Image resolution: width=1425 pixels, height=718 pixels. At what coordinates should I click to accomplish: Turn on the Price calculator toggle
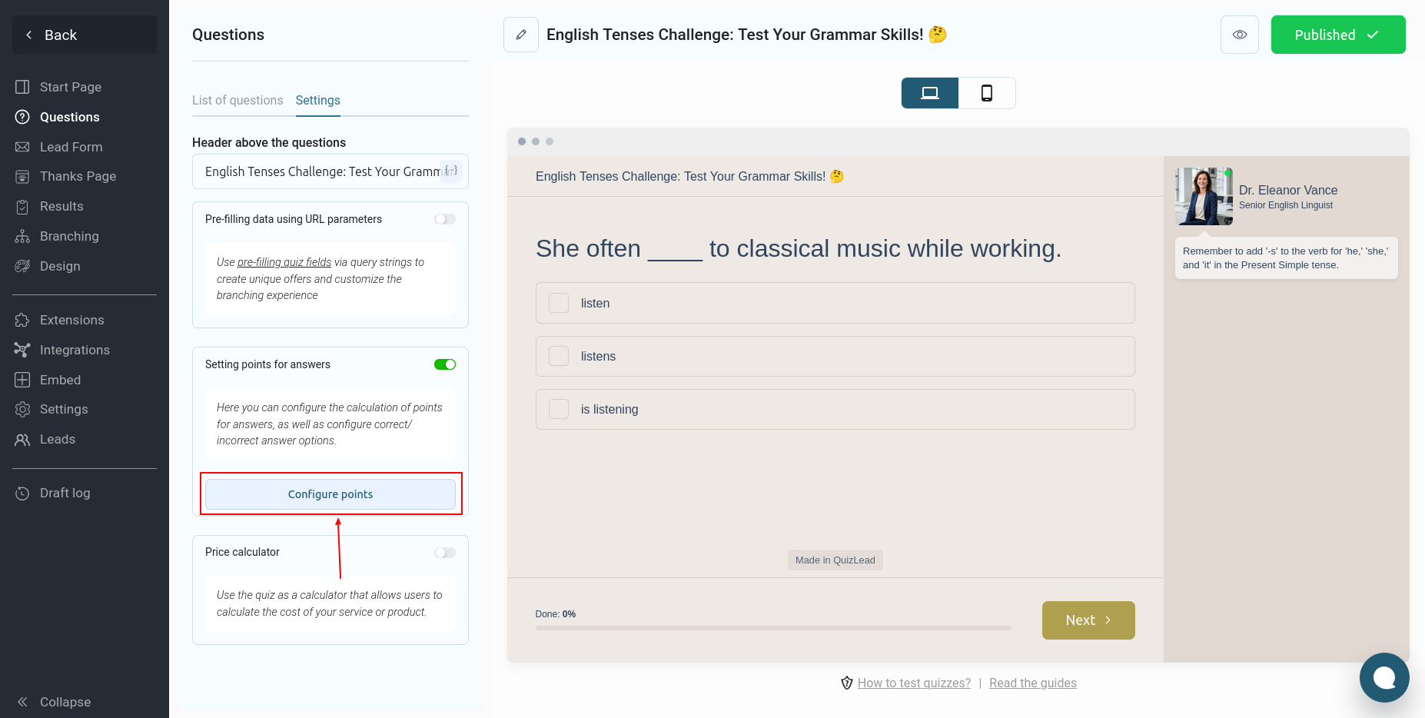pyautogui.click(x=445, y=553)
